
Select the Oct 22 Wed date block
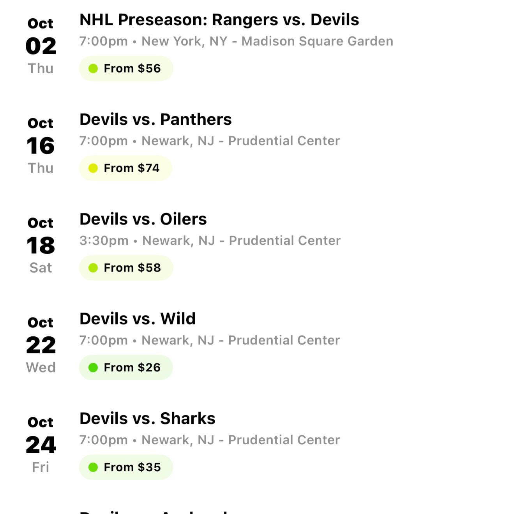(41, 345)
